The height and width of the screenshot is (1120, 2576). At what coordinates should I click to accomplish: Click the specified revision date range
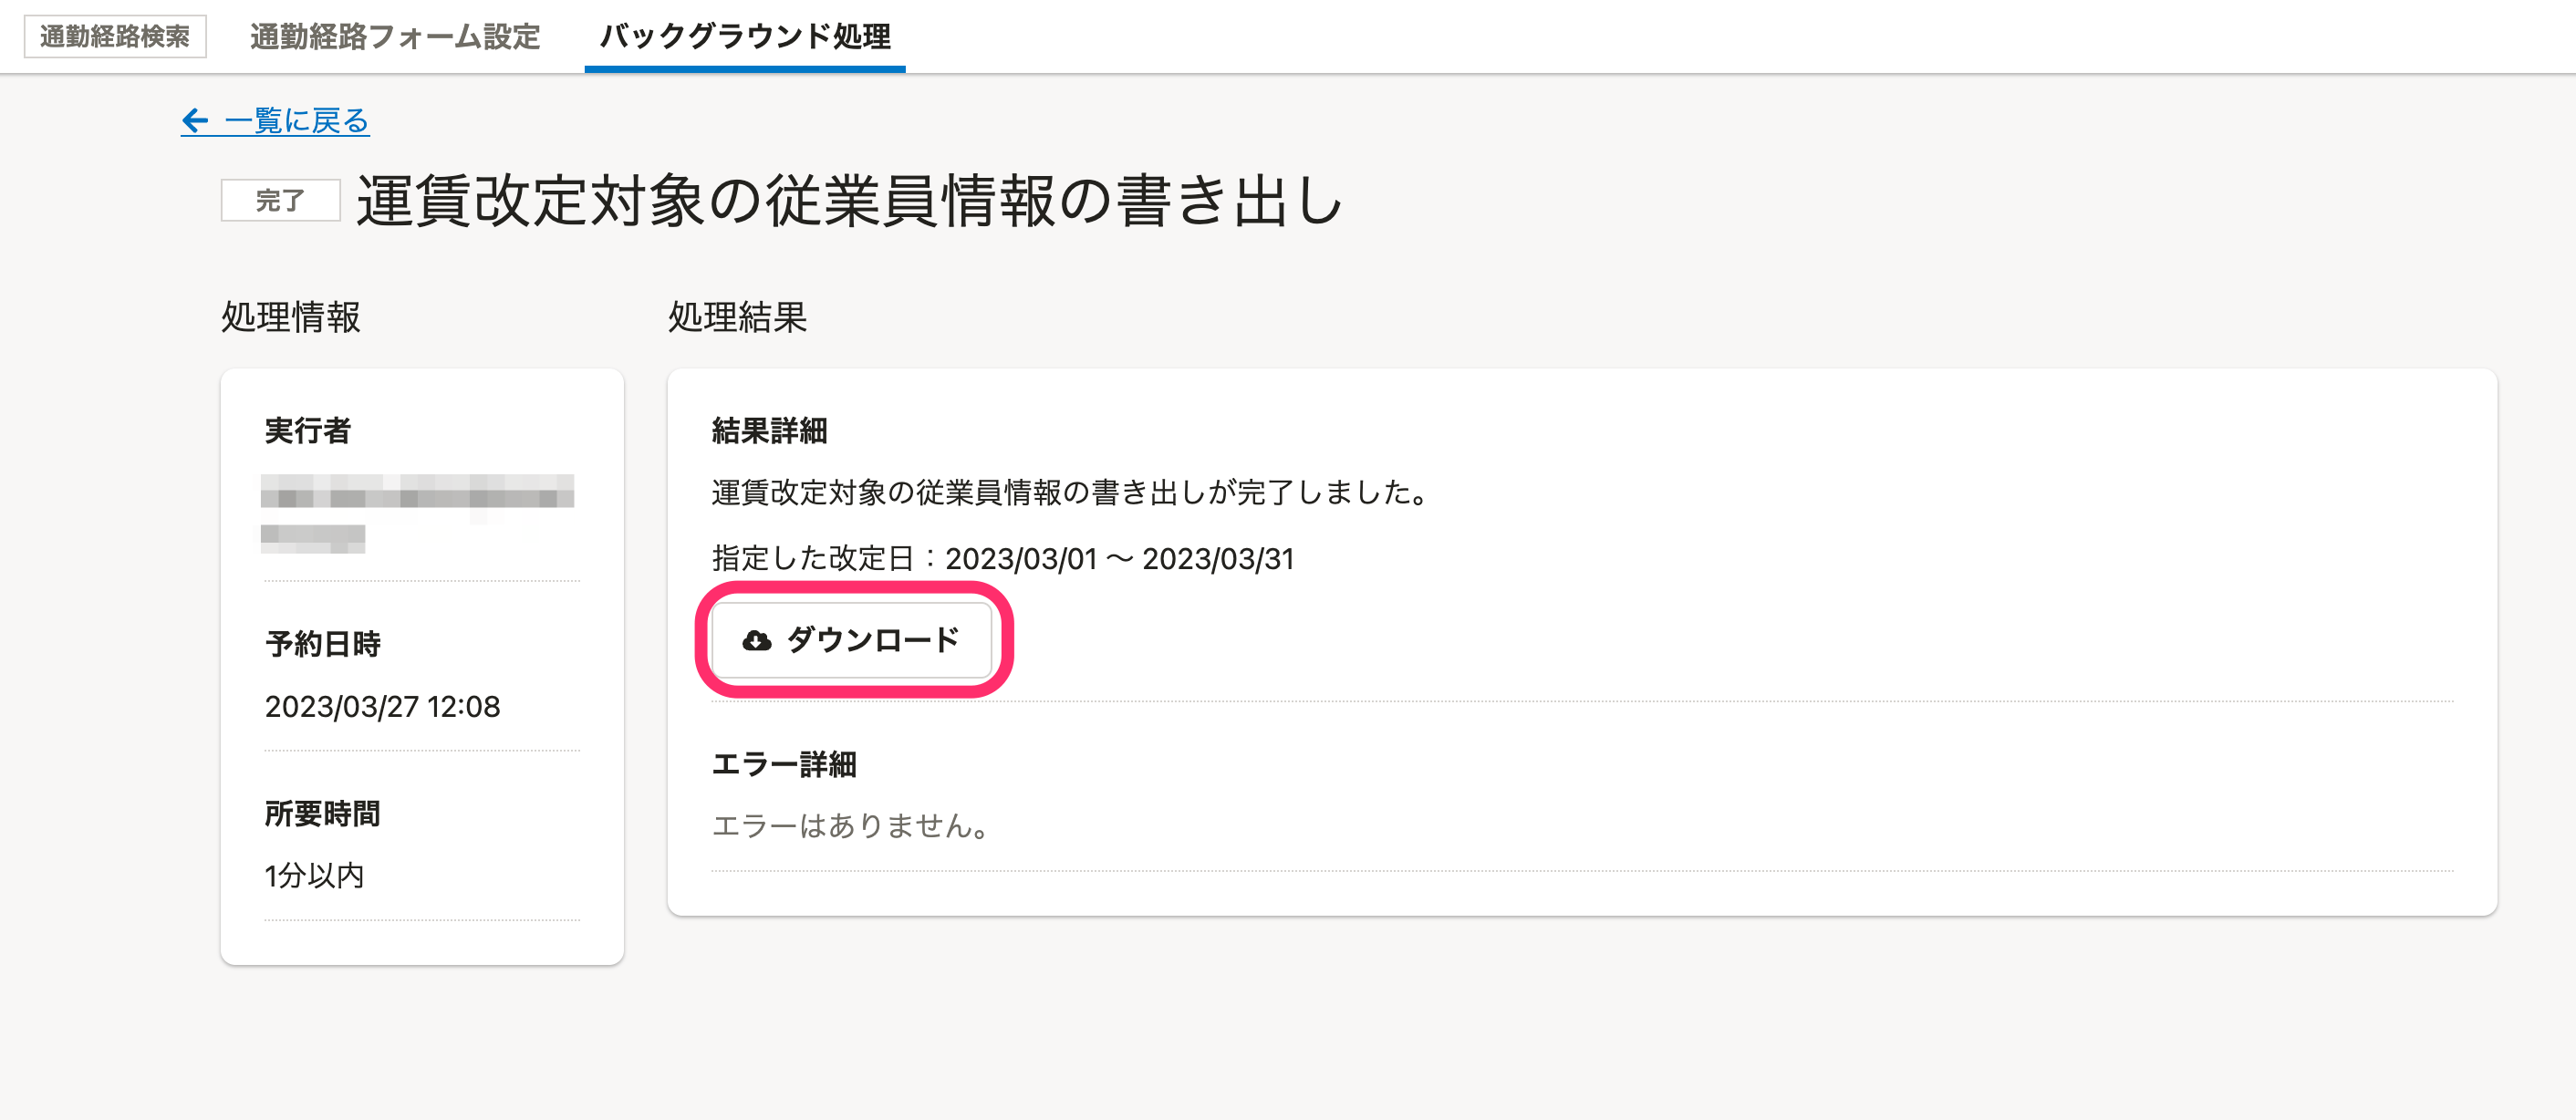tap(1003, 558)
